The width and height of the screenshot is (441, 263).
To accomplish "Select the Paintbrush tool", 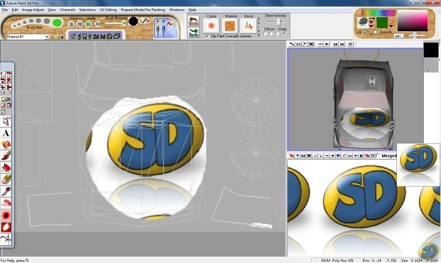I will click(x=6, y=156).
